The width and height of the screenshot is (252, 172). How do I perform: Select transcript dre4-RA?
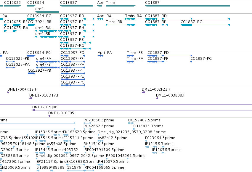coord(47,31)
